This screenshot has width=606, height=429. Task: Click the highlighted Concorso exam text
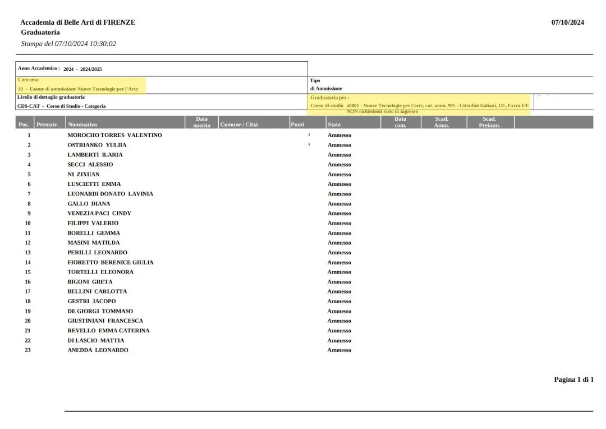78,89
